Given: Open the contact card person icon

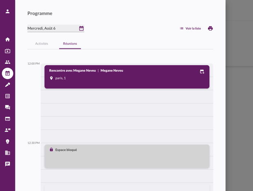Looking at the screenshot, I should click(x=7, y=130).
